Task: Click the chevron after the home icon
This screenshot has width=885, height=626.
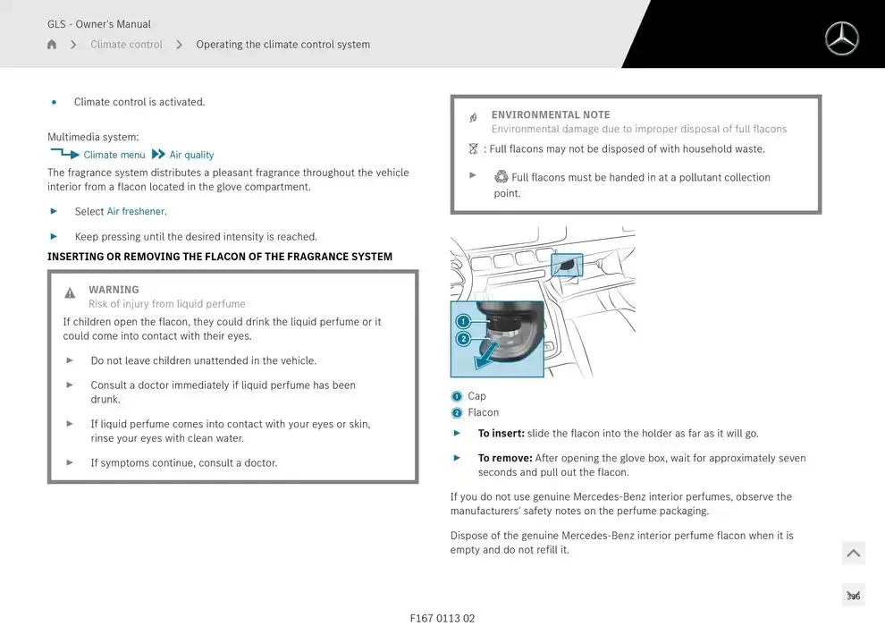Action: click(x=73, y=45)
